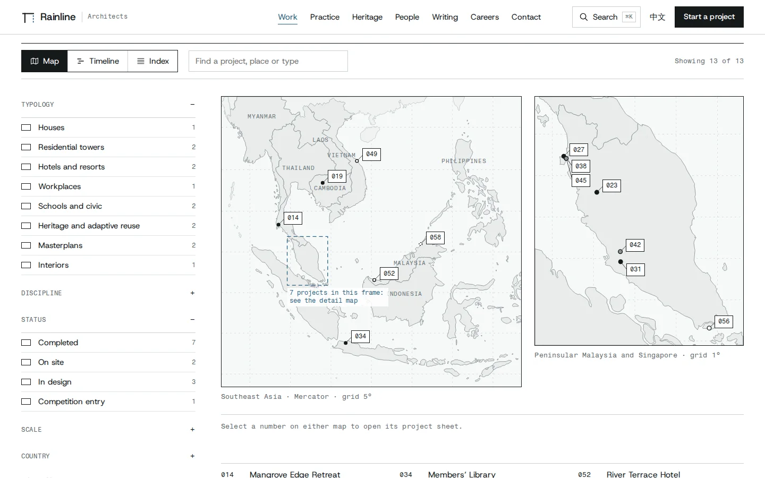Viewport: 765px width, 478px height.
Task: Open the Work navigation item
Action: 287,17
